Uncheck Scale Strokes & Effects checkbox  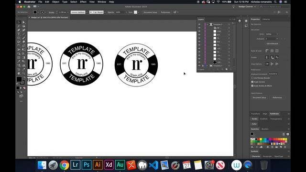tap(252, 86)
